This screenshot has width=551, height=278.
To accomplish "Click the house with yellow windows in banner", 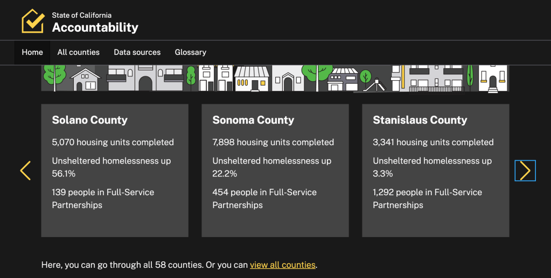I will 252,80.
